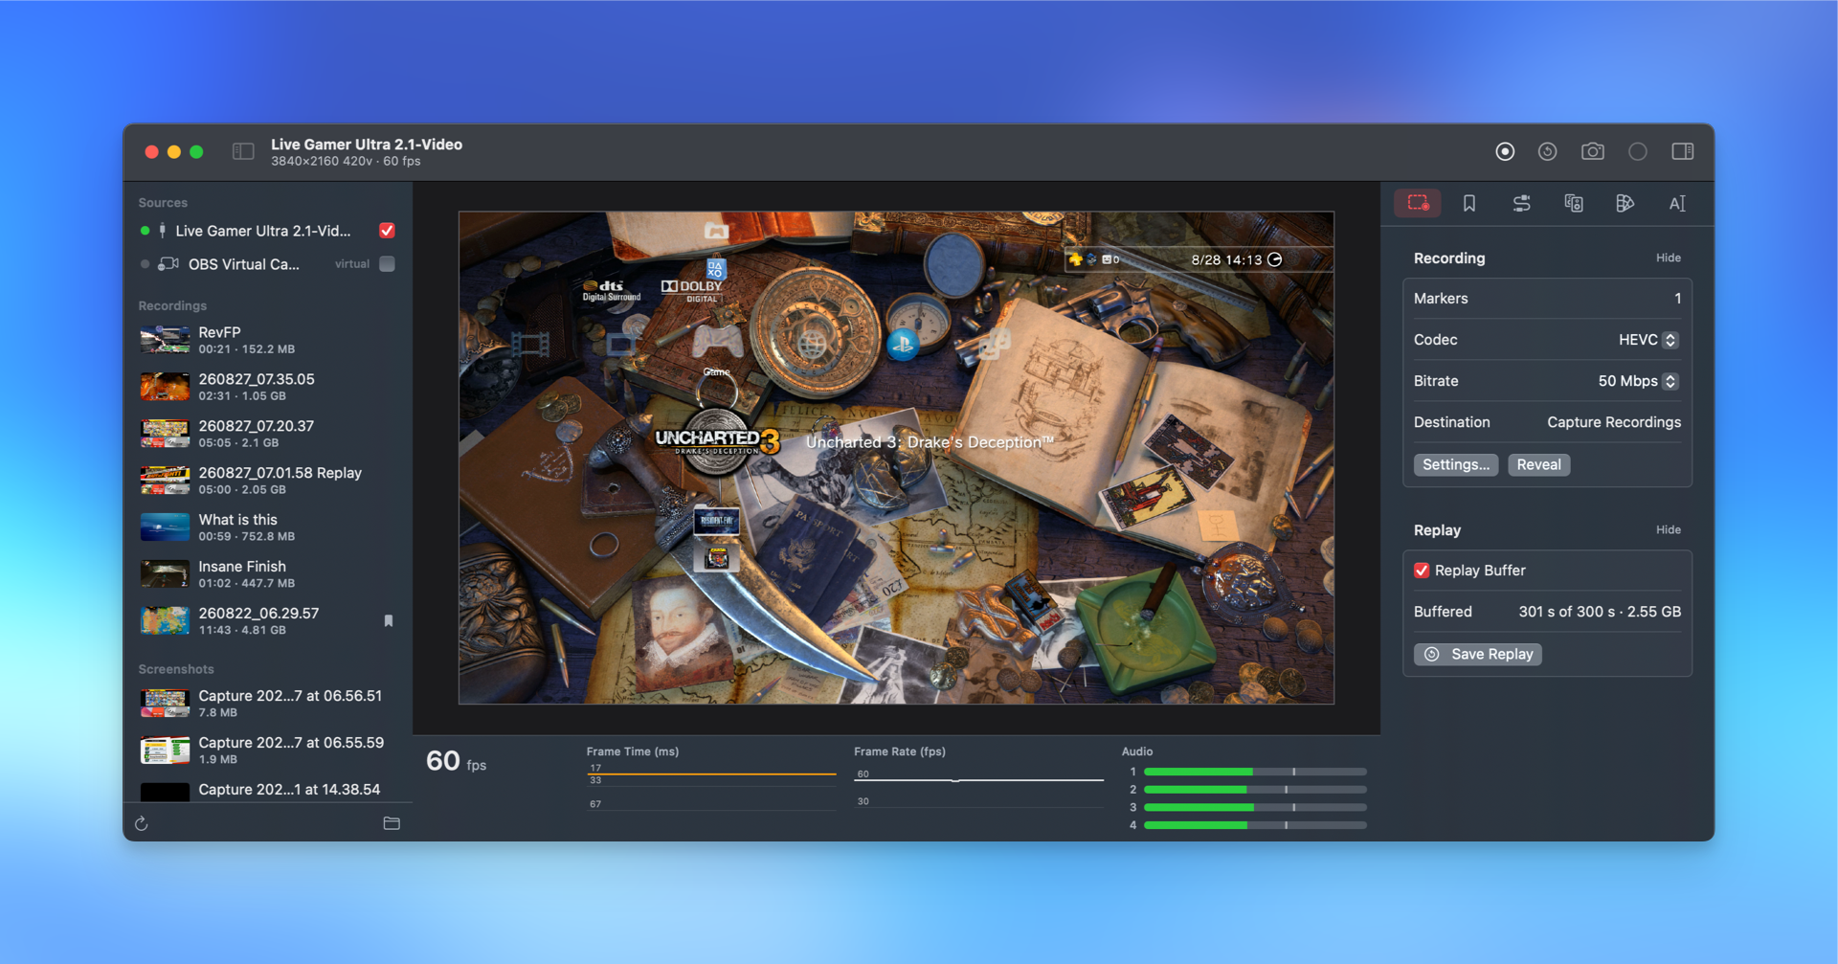Start recording with the record button
This screenshot has width=1838, height=964.
[x=1505, y=152]
